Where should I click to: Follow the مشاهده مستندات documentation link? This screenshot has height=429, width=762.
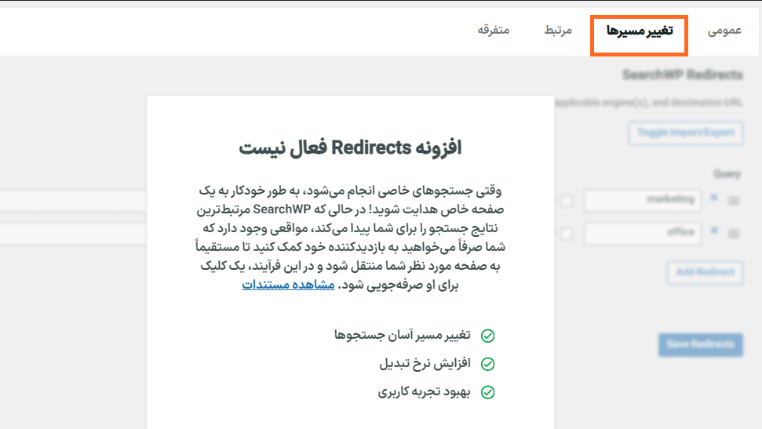pos(288,285)
